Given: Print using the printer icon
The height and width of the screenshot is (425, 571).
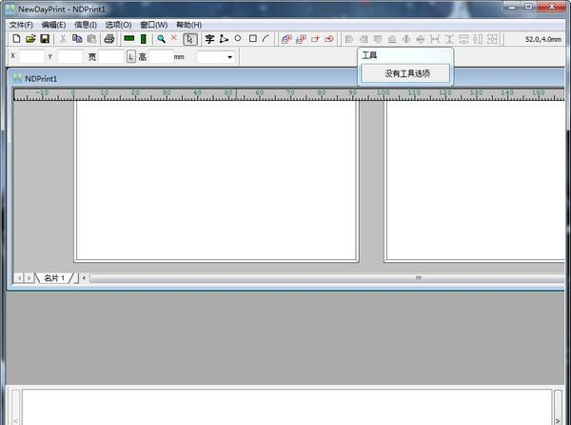Looking at the screenshot, I should pyautogui.click(x=109, y=39).
